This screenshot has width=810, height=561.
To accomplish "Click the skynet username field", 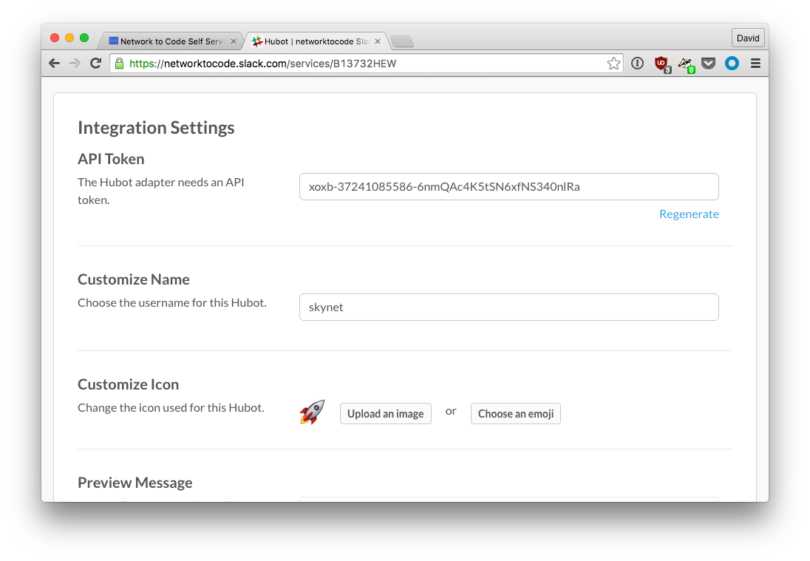I will point(508,307).
